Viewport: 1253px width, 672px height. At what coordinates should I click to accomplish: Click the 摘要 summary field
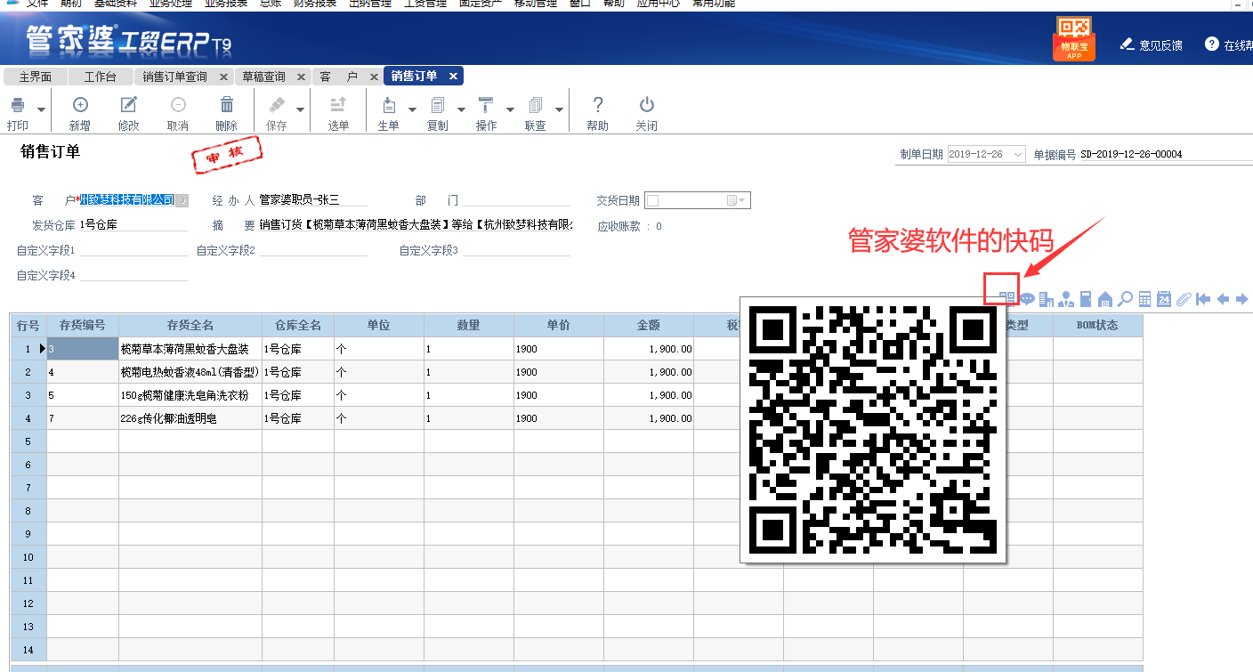pyautogui.click(x=416, y=225)
